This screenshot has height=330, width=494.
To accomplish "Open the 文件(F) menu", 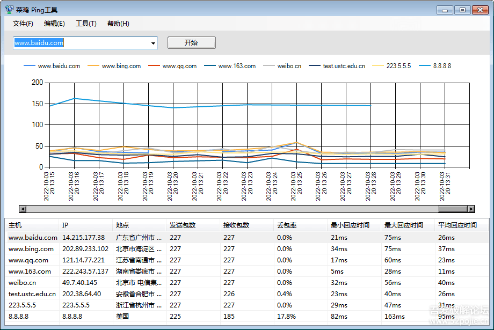I will [23, 24].
